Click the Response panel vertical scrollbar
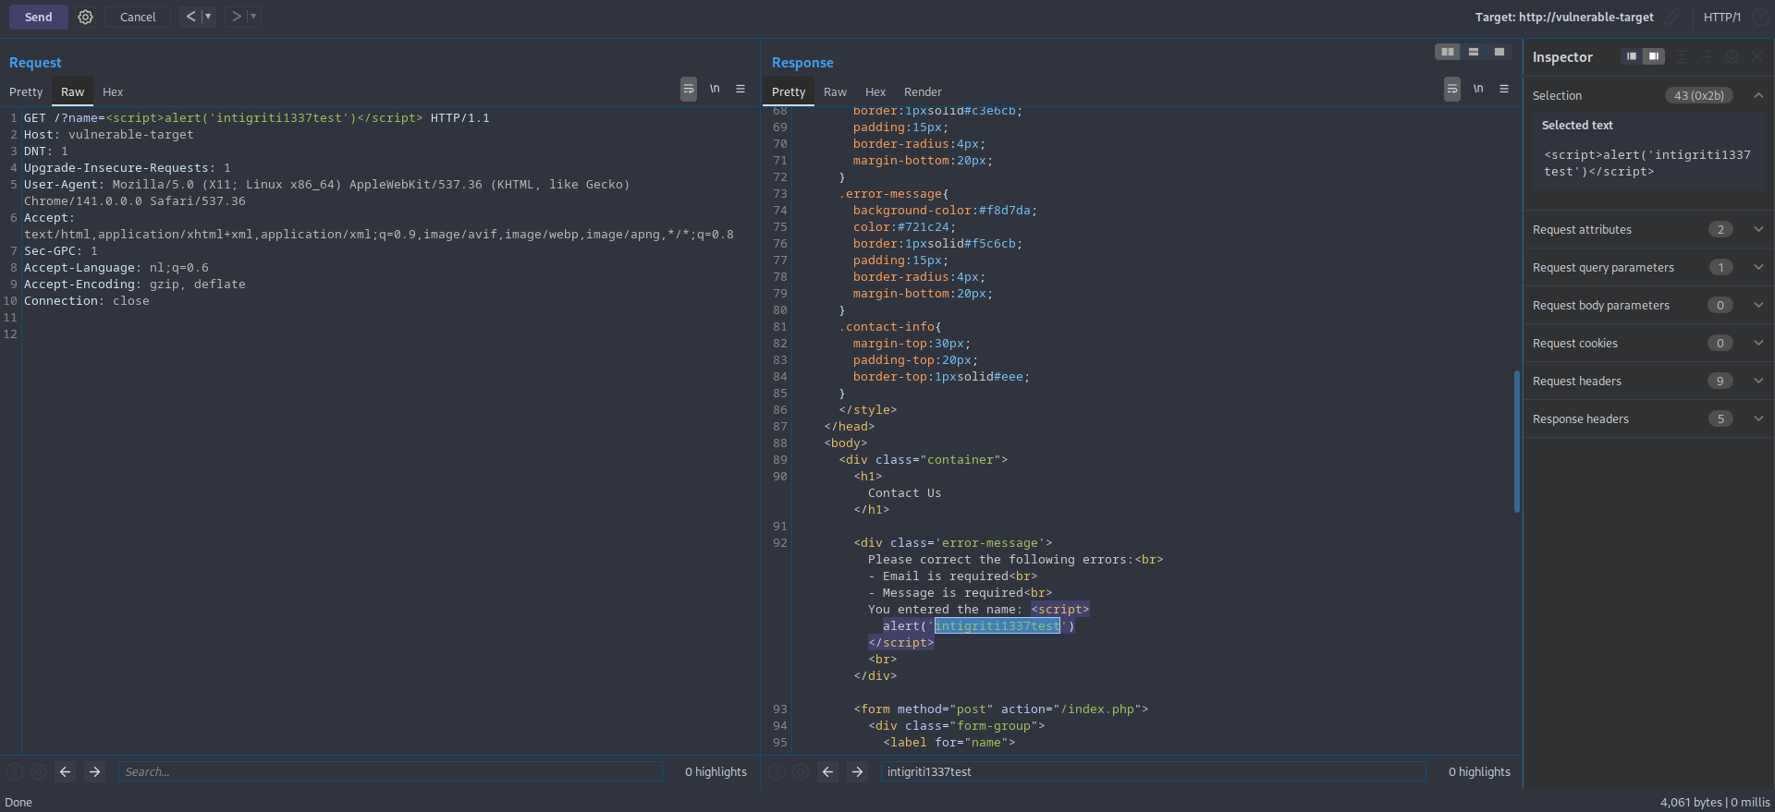The width and height of the screenshot is (1775, 812). point(1516,441)
